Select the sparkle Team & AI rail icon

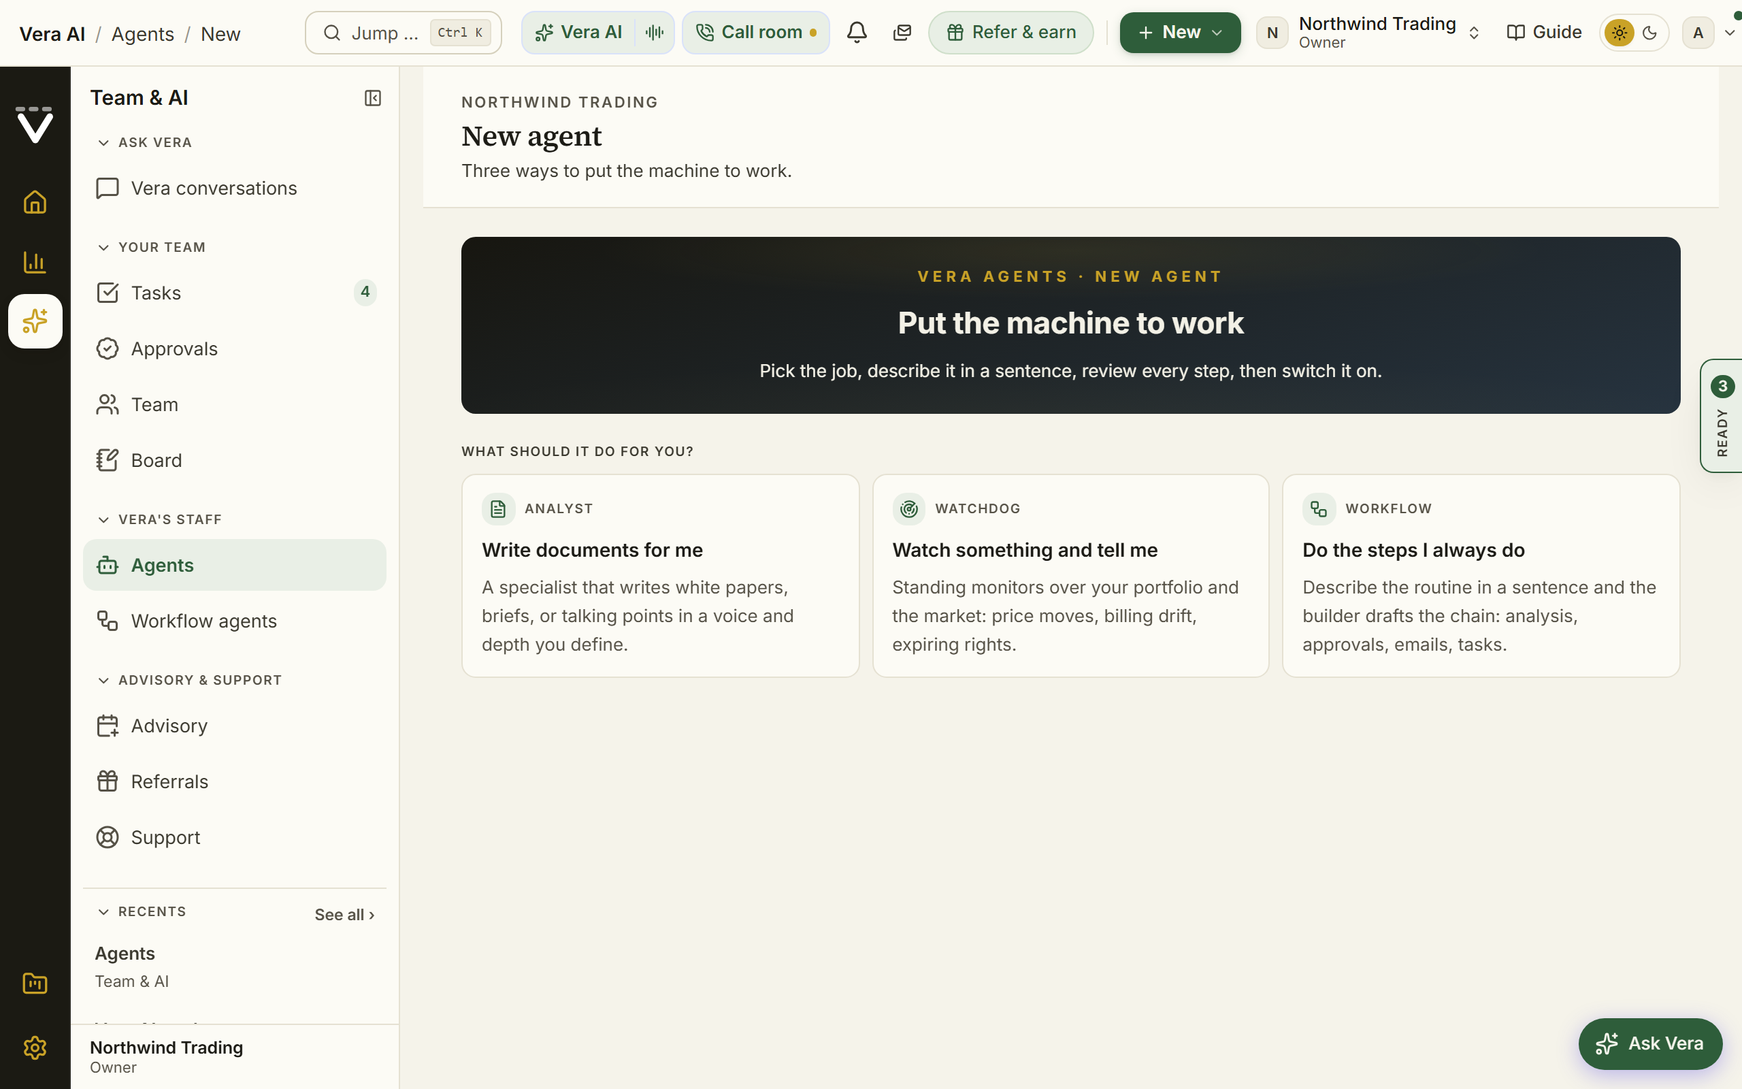pyautogui.click(x=35, y=321)
